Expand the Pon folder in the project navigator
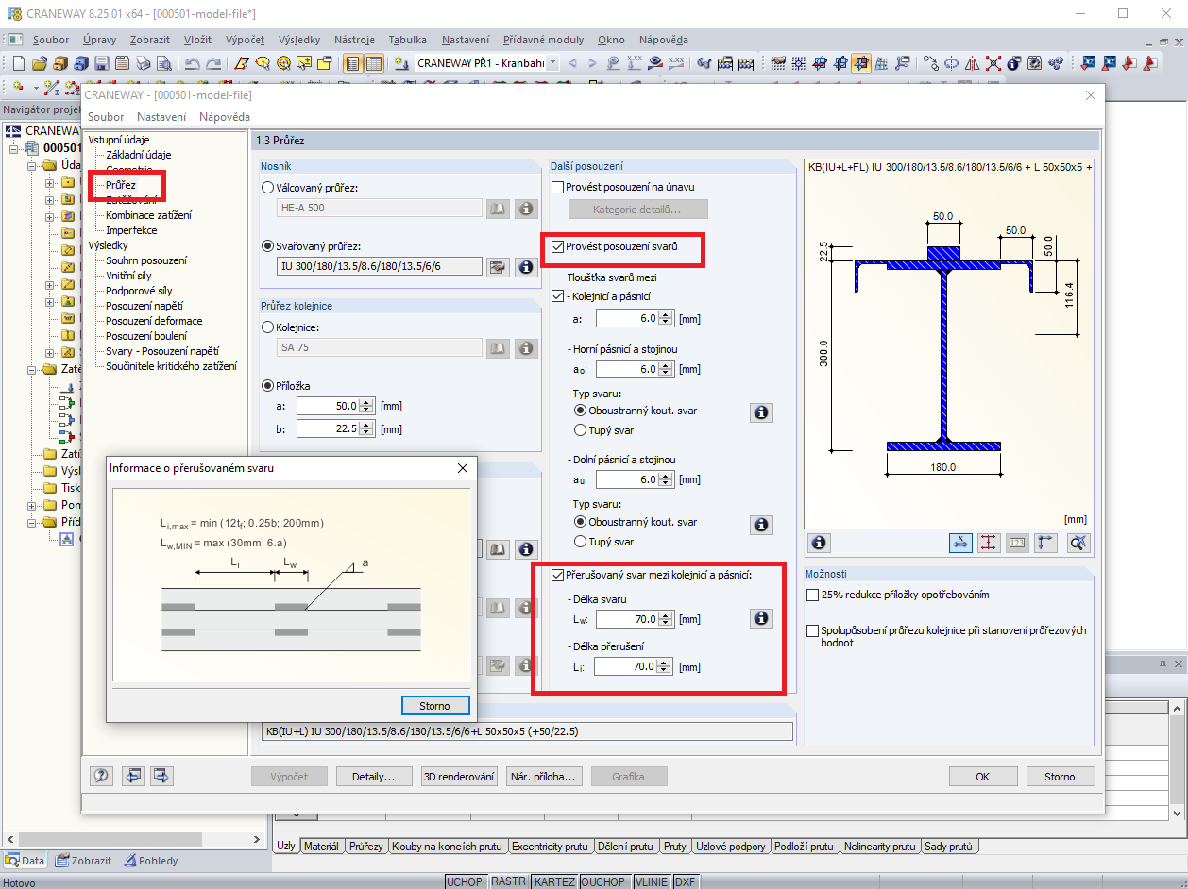This screenshot has width=1188, height=889. pos(33,506)
